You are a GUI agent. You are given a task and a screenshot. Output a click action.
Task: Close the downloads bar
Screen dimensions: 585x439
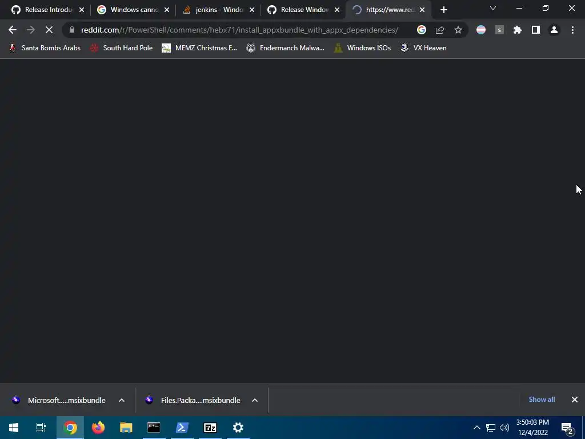[x=575, y=400]
